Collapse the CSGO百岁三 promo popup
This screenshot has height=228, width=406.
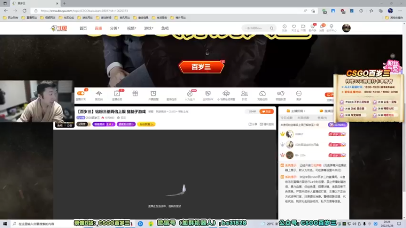pyautogui.click(x=392, y=56)
